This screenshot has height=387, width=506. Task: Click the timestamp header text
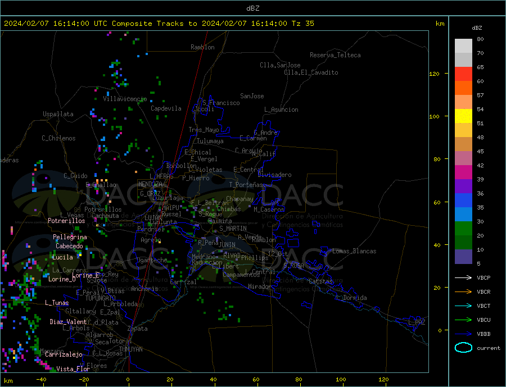(159, 24)
